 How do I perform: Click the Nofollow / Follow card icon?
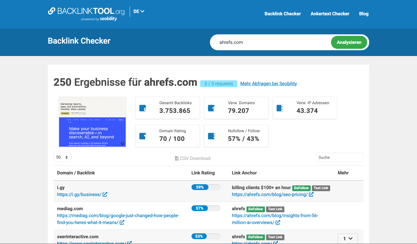pos(211,136)
